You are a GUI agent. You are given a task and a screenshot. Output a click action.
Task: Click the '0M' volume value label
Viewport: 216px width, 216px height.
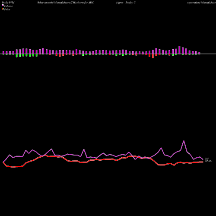pyautogui.click(x=206, y=159)
